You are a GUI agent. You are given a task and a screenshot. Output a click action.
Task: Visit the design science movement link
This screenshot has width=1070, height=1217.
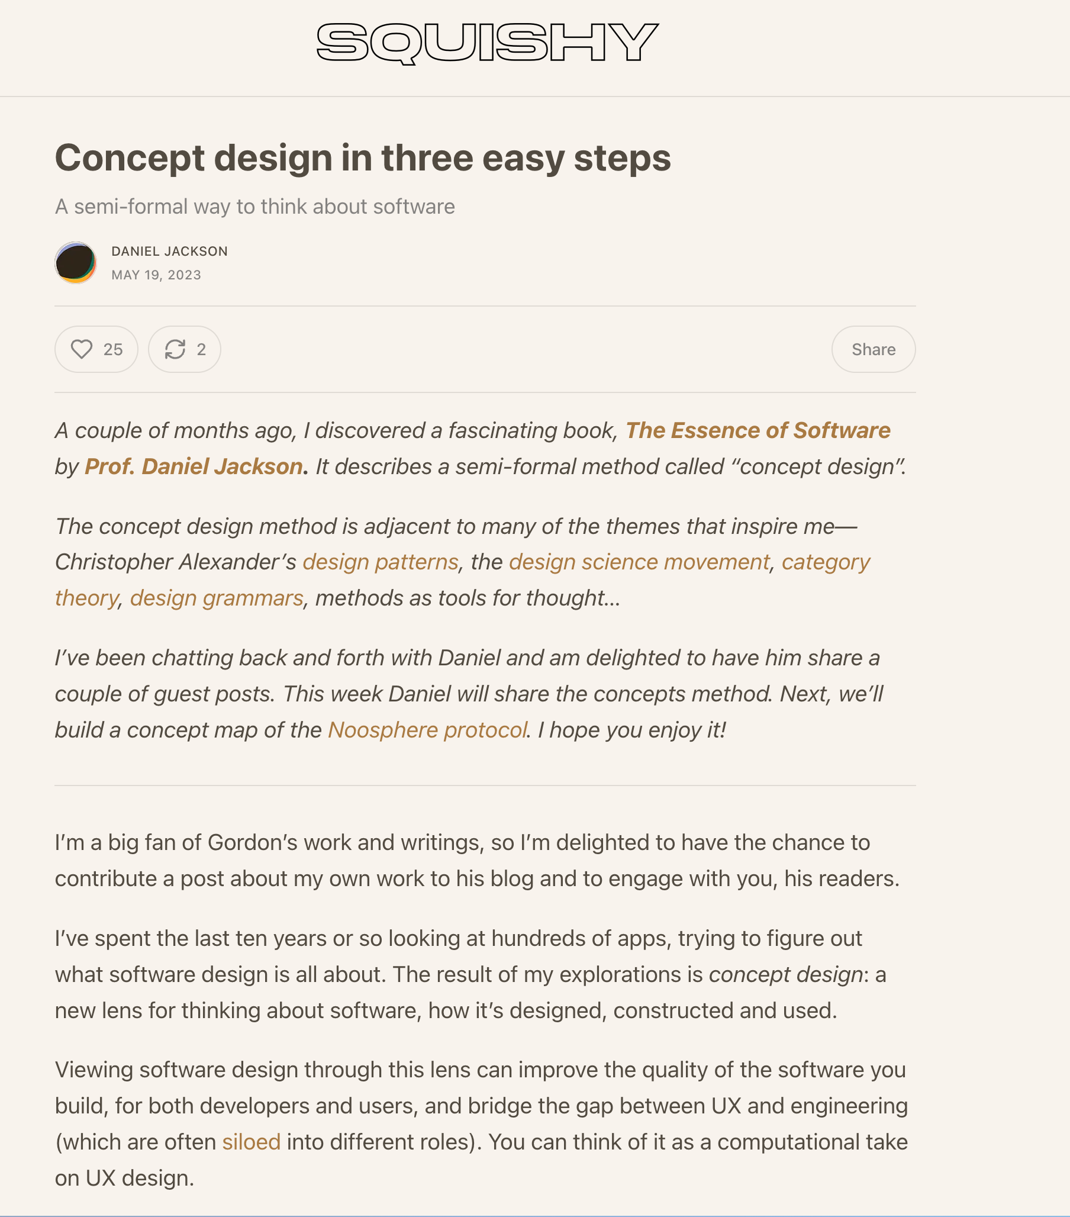[x=639, y=562]
